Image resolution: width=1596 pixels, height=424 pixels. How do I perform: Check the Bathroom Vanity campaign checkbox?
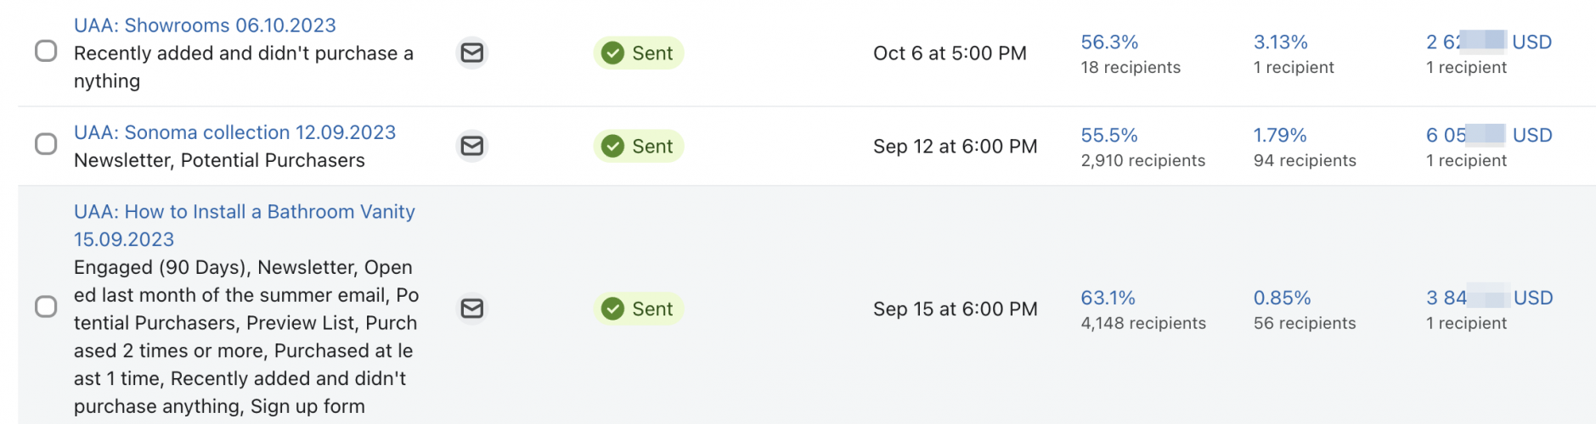pyautogui.click(x=46, y=306)
